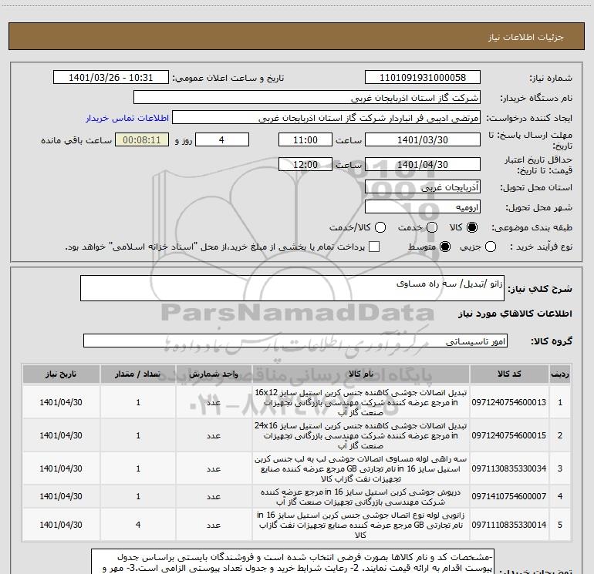The height and width of the screenshot is (574, 594).
Task: Click the تاریخ نیاز column header
Action: click(x=61, y=374)
